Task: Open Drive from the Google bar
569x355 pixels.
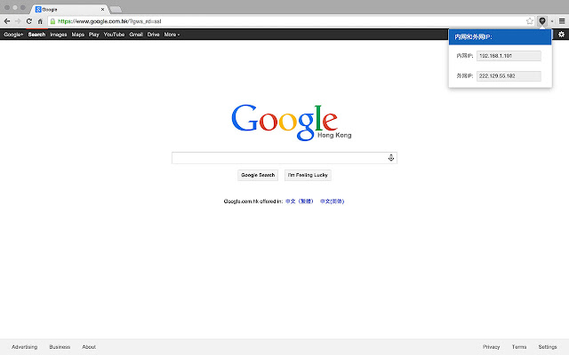Action: tap(153, 35)
